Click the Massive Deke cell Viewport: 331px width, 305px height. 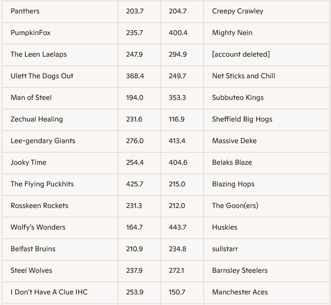234,141
